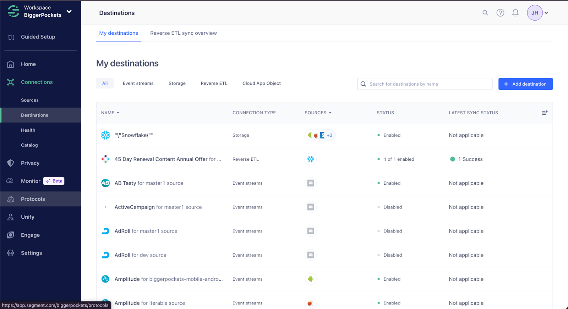Screen dimensions: 568x309
Task: Expand the BiggerPockets workspace switcher
Action: pos(69,11)
